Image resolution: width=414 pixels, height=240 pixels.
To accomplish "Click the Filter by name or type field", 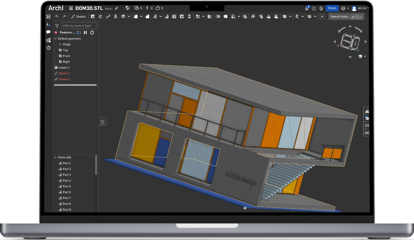I will click(79, 26).
